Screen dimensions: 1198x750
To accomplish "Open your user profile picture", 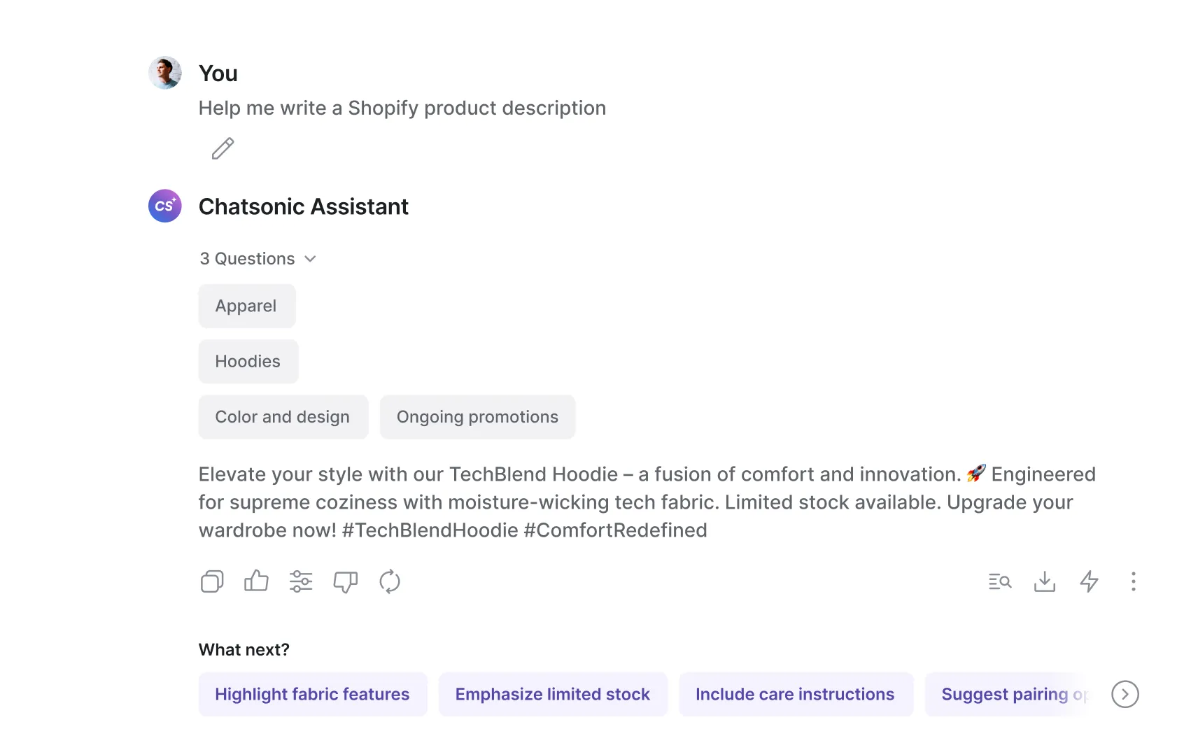I will (x=164, y=72).
